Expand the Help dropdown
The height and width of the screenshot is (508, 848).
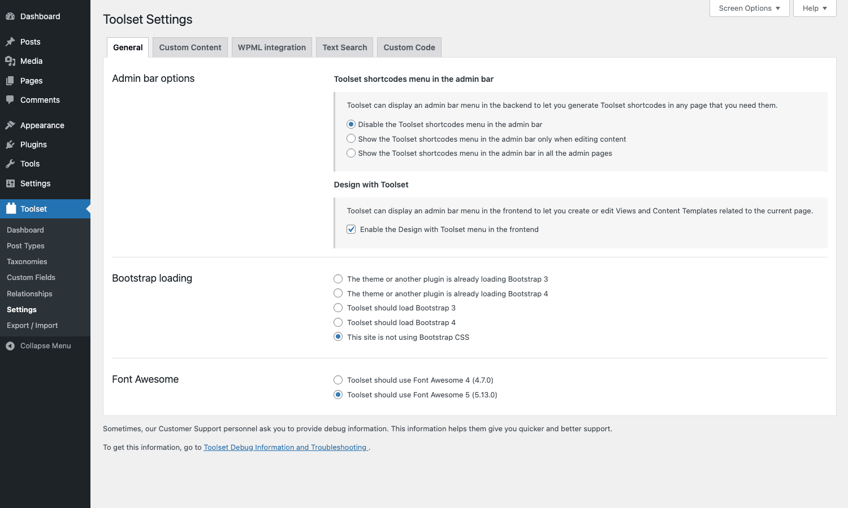click(x=815, y=8)
